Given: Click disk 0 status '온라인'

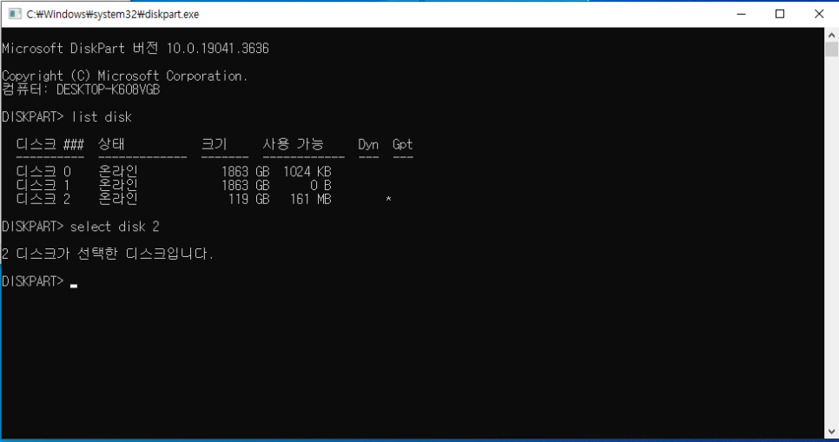Looking at the screenshot, I should [x=118, y=172].
